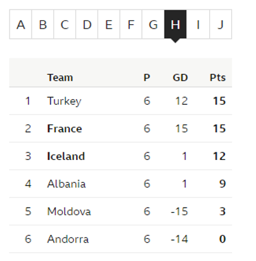This screenshot has height=261, width=256.
Task: Switch to the Group I tab
Action: 198,24
